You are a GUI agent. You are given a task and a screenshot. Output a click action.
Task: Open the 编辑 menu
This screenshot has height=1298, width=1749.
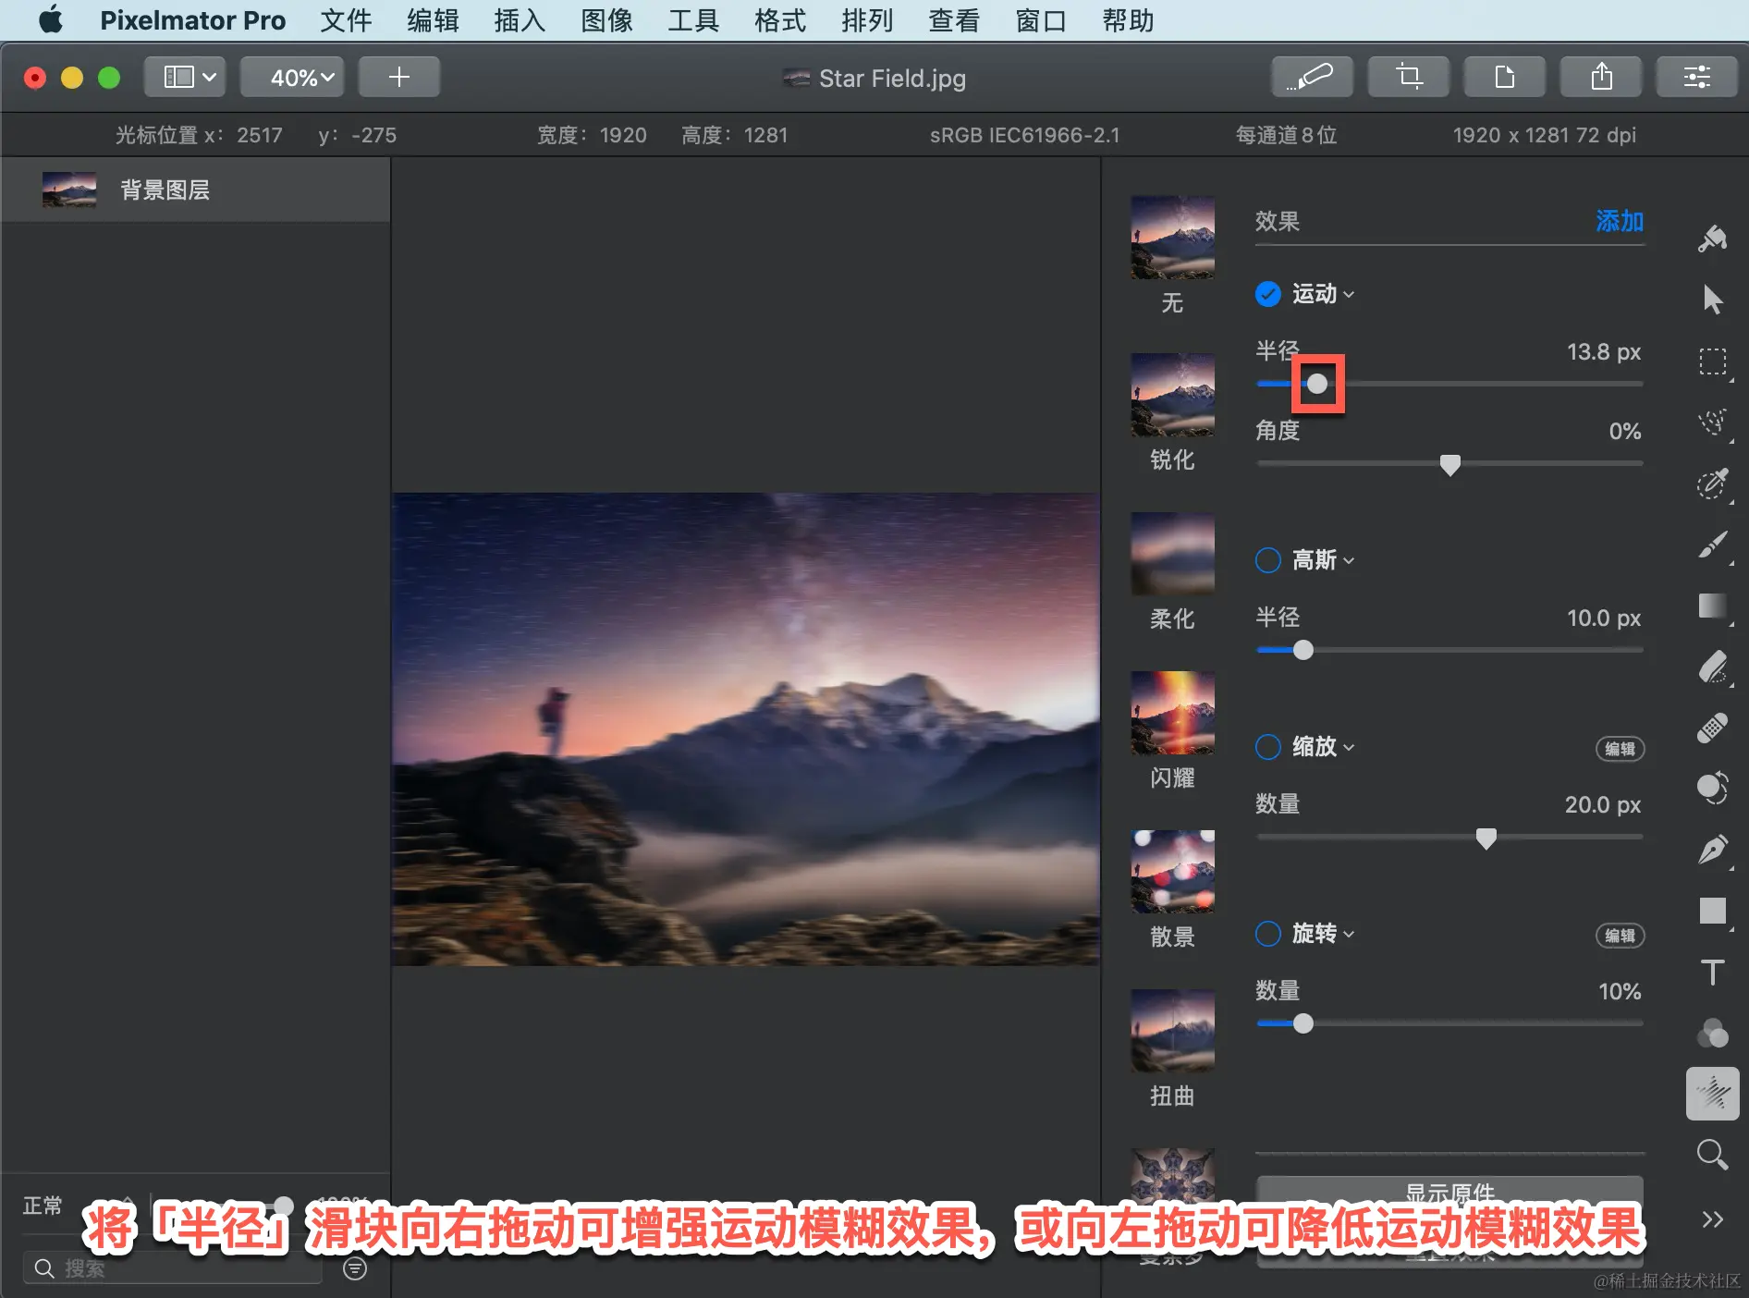click(433, 20)
